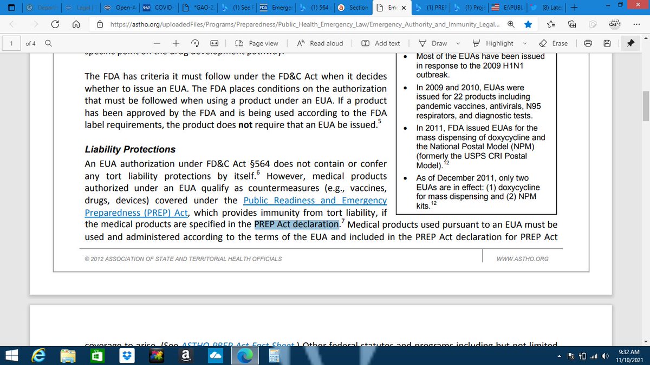The width and height of the screenshot is (650, 365).
Task: Open Page view options
Action: click(257, 43)
